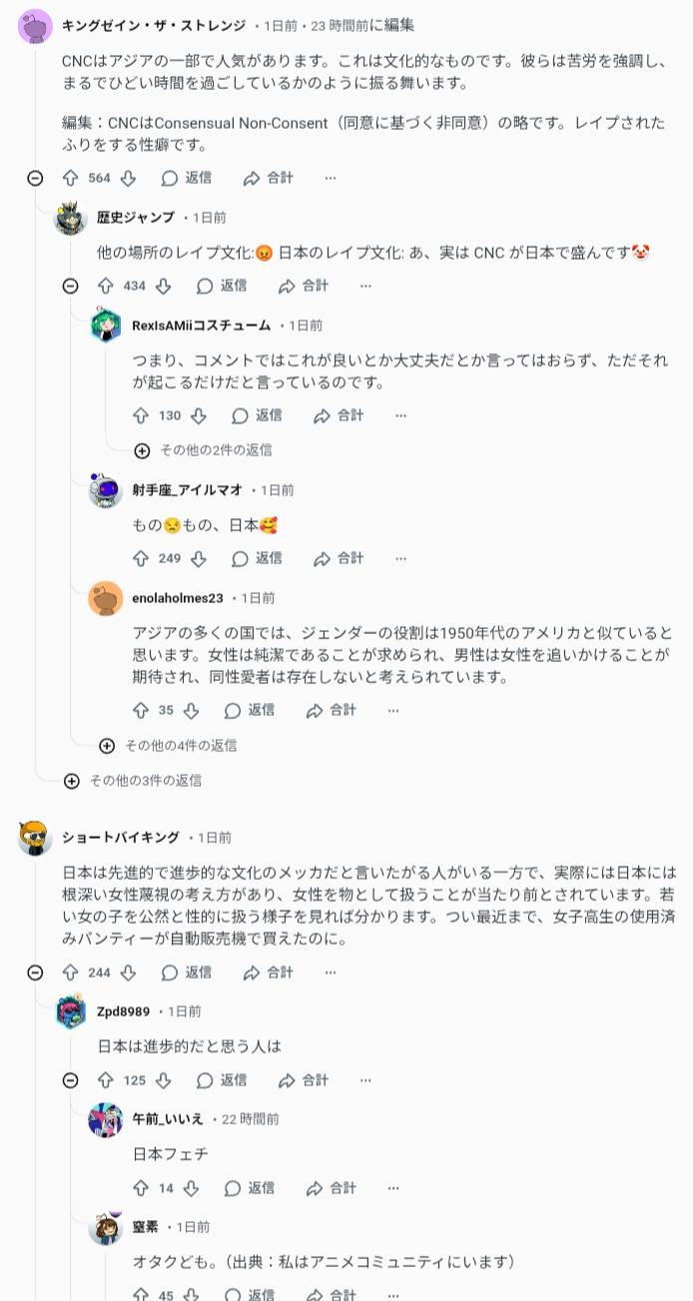Click share icon on the 244-point comment
693x1301 pixels.
coord(251,973)
